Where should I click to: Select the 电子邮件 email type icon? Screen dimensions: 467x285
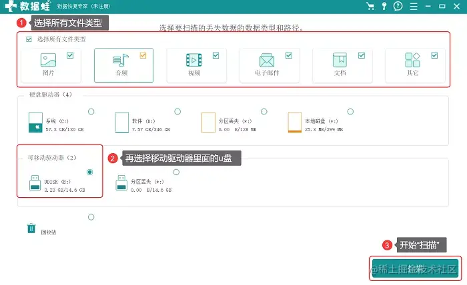pos(267,60)
